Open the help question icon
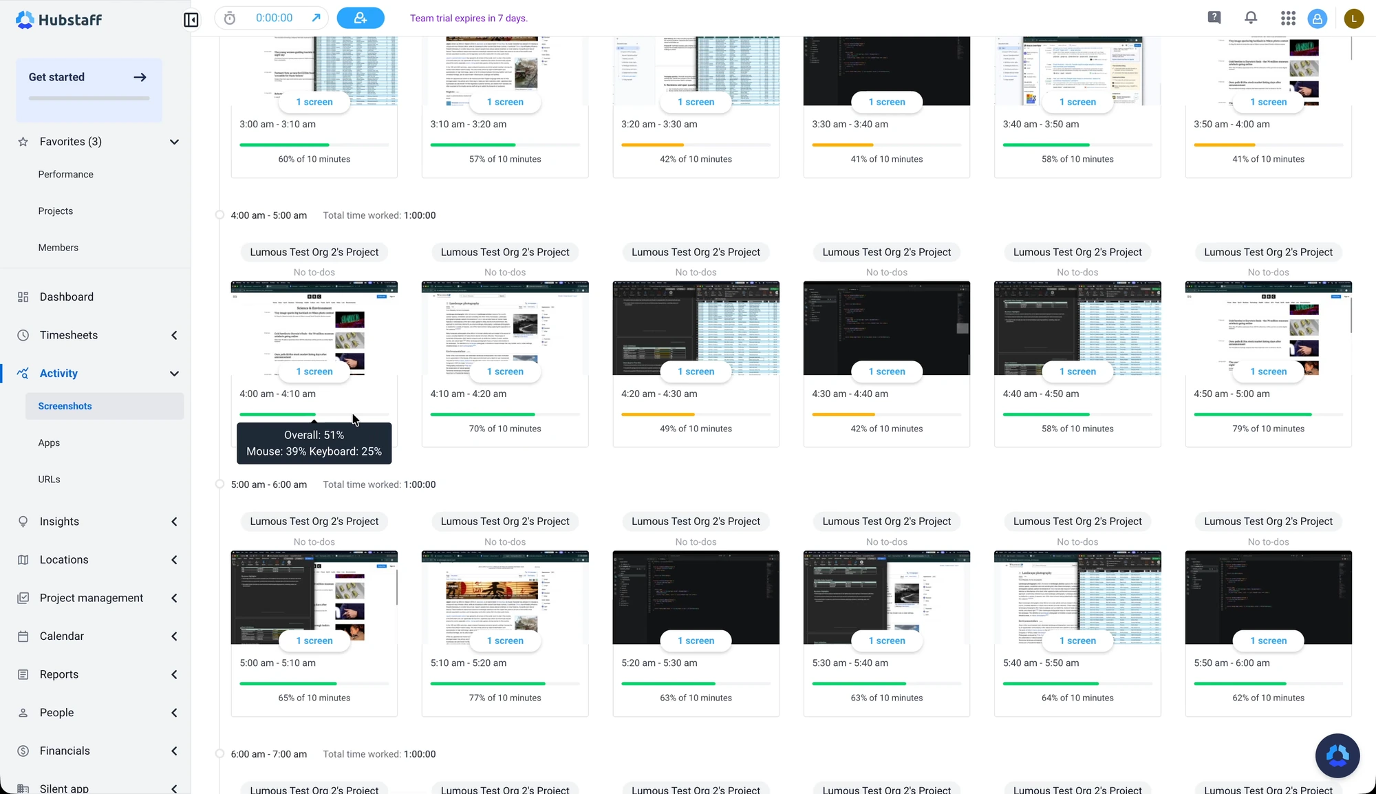This screenshot has width=1376, height=794. pyautogui.click(x=1214, y=18)
